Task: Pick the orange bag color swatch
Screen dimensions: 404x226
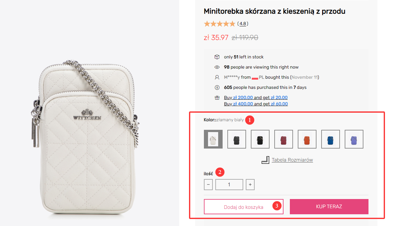Action: pyautogui.click(x=307, y=139)
